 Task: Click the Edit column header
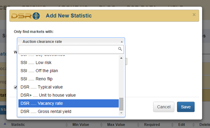[181, 125]
